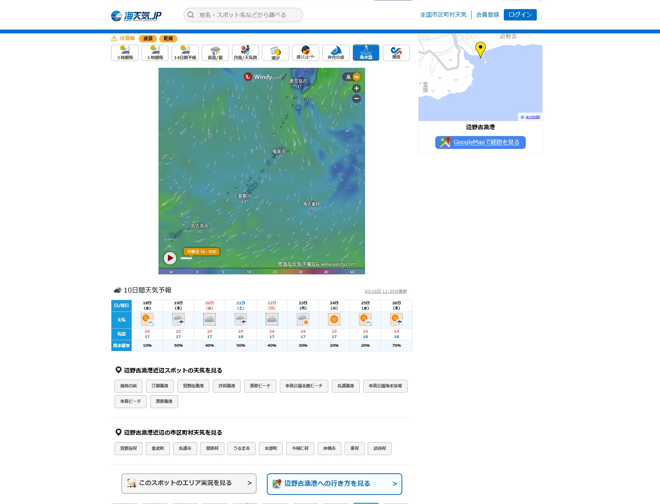The image size is (660, 504).
Task: Zoom out on the Windy map
Action: point(356,99)
